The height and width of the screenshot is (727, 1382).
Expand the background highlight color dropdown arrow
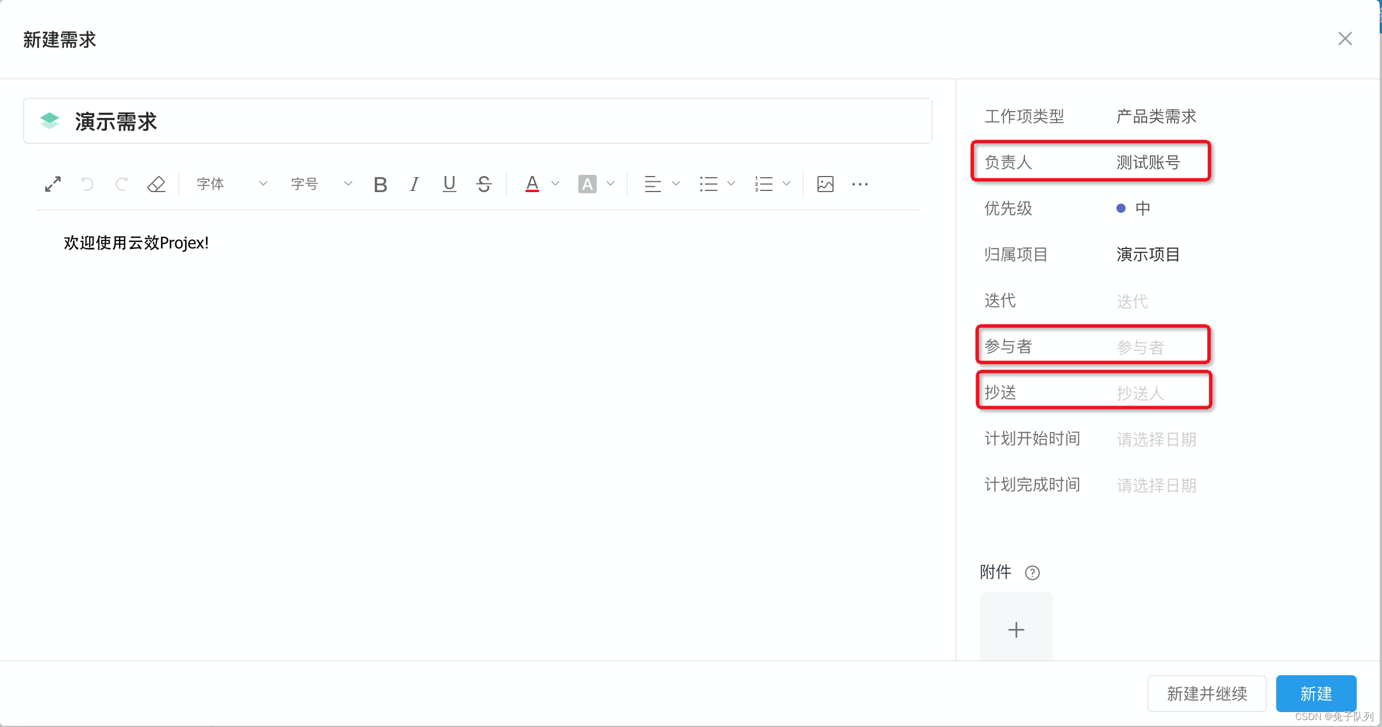(x=611, y=184)
